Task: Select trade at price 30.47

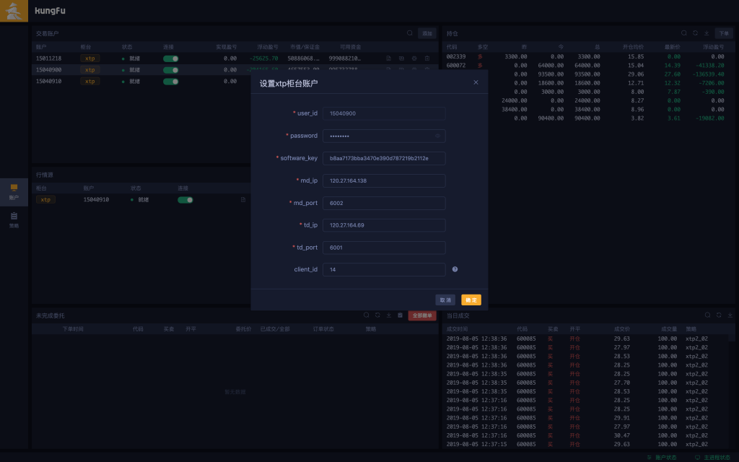Action: coord(586,435)
